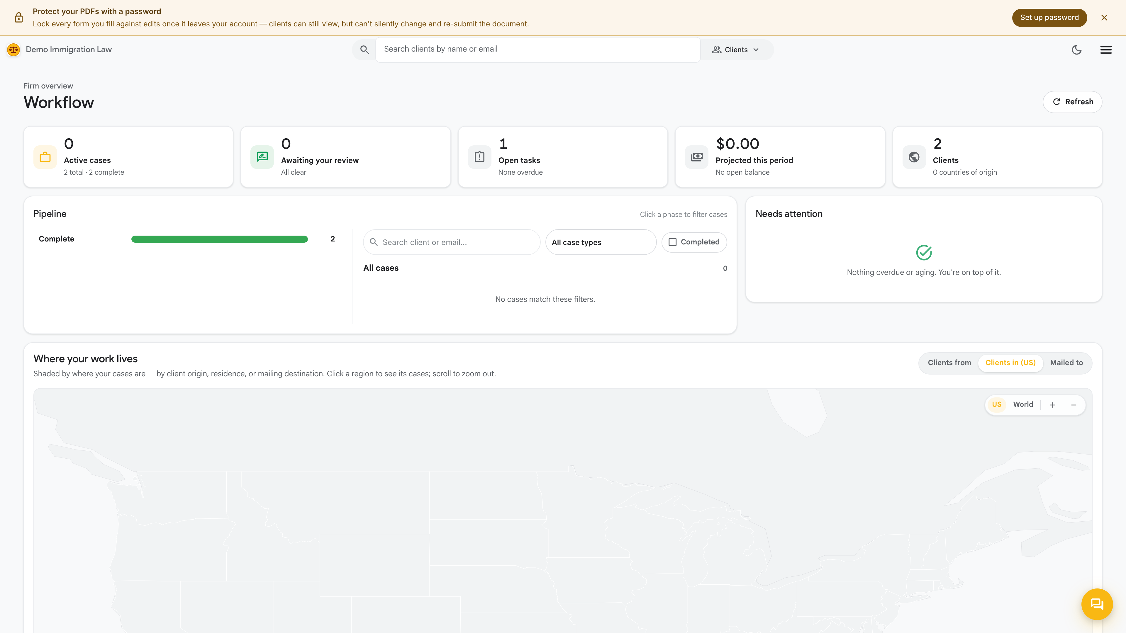This screenshot has height=633, width=1126.
Task: Click the globe icon on Clients card
Action: tap(914, 157)
